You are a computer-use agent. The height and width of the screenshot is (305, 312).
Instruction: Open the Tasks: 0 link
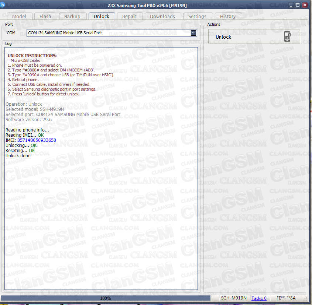(259, 298)
